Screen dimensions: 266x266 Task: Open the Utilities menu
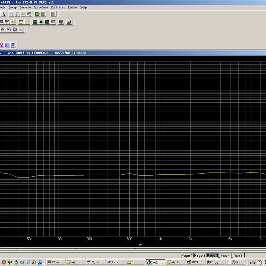point(58,7)
